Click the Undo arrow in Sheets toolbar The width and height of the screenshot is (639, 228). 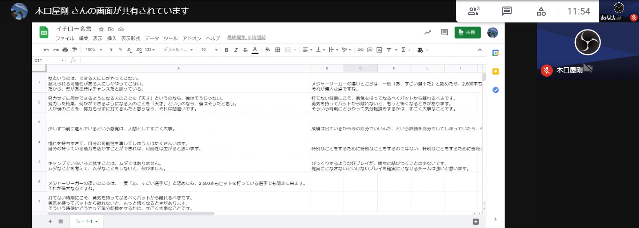point(46,50)
